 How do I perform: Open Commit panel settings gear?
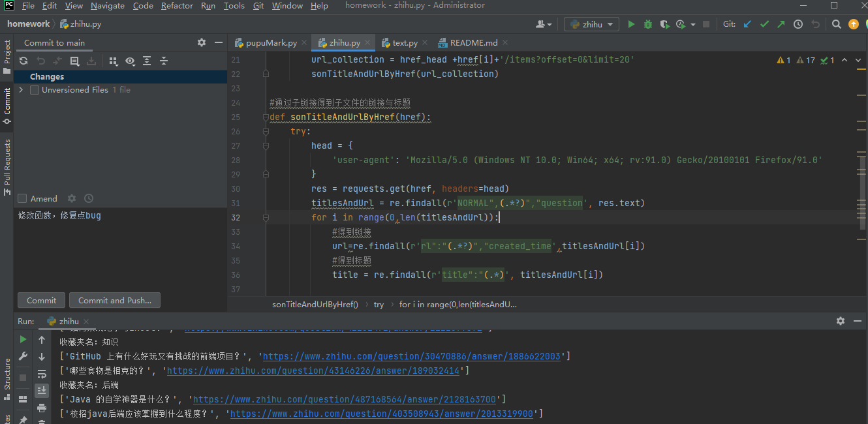[x=202, y=42]
